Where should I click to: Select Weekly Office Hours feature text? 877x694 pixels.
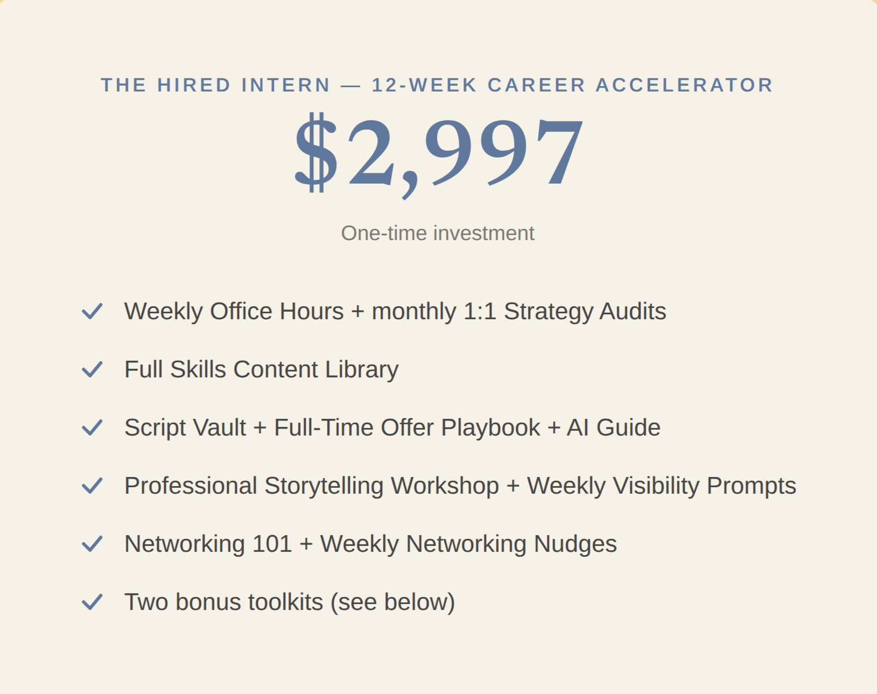(x=395, y=311)
